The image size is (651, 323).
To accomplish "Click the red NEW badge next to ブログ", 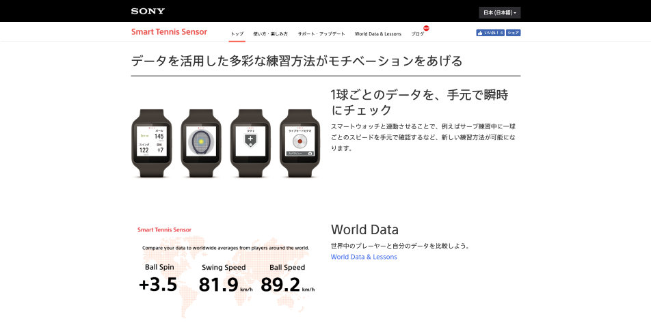I will [426, 28].
